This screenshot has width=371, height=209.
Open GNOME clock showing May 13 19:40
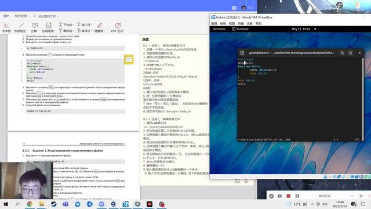point(301,29)
